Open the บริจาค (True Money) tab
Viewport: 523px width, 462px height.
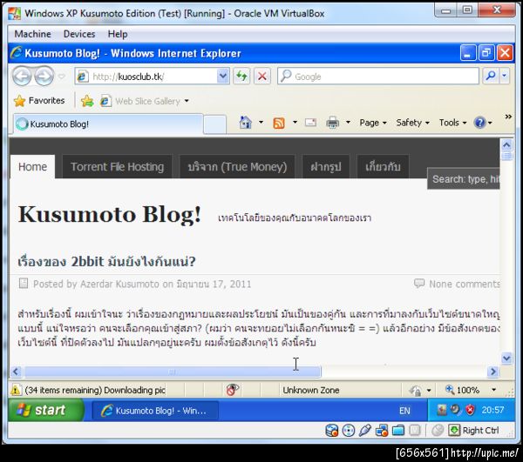point(237,167)
